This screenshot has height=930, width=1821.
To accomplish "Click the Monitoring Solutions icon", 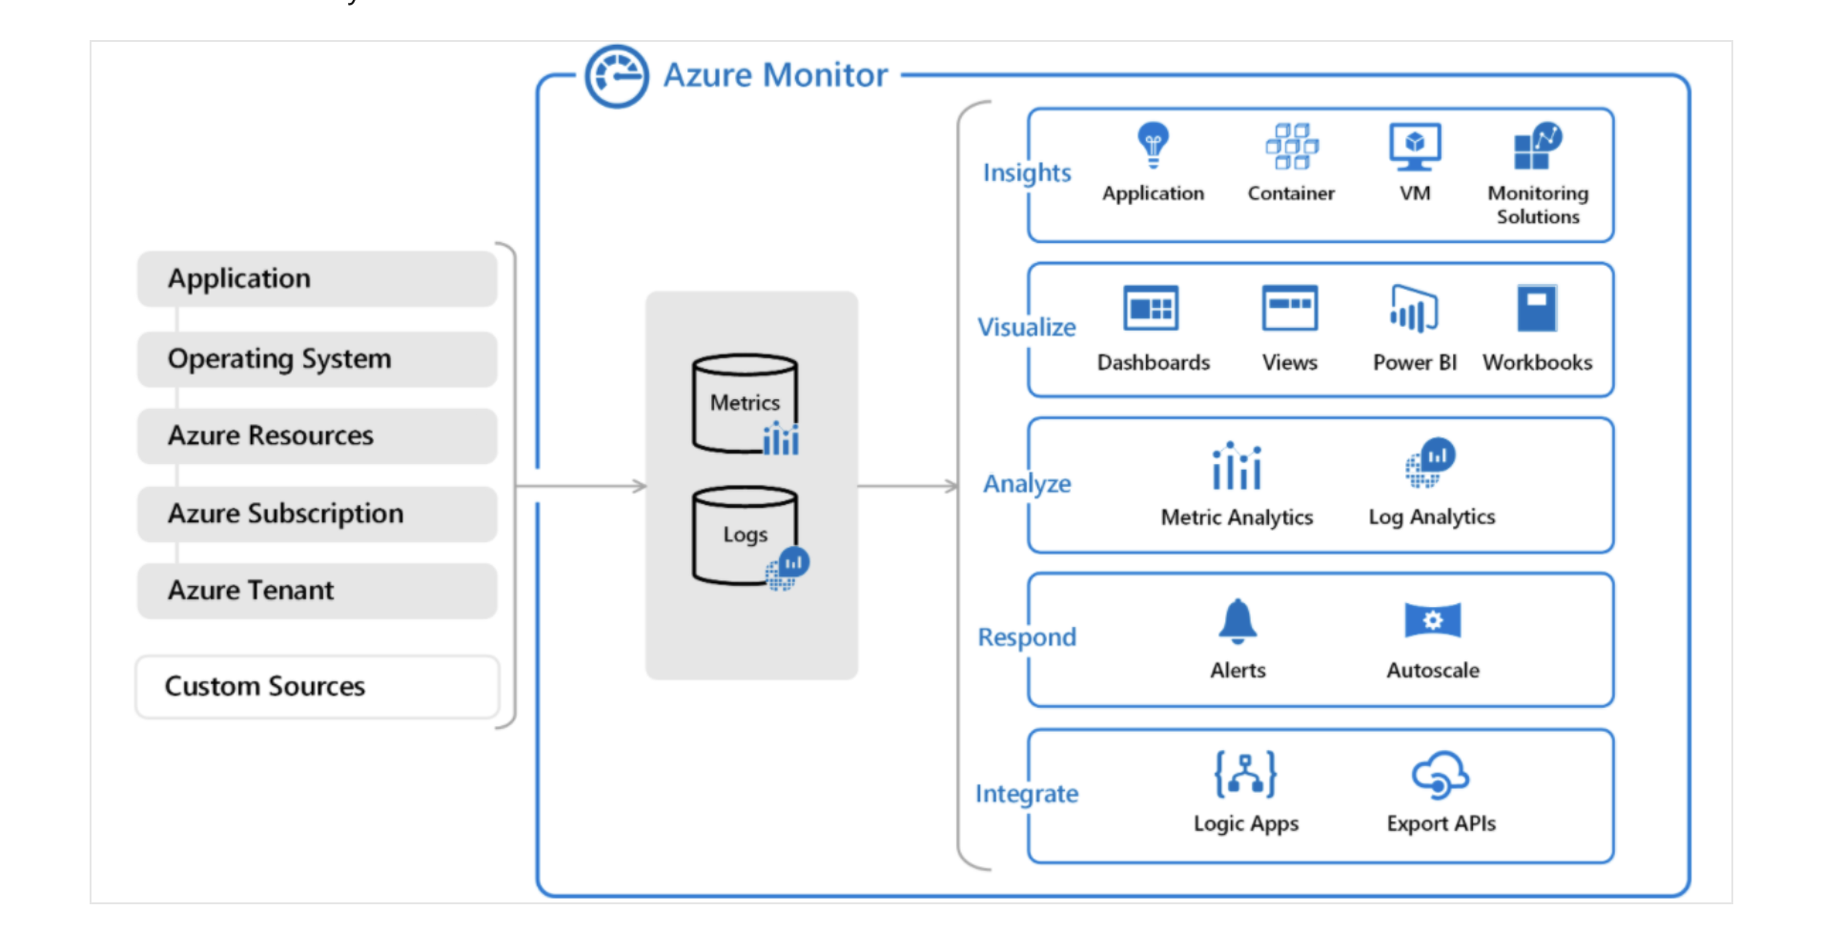I will pyautogui.click(x=1538, y=145).
